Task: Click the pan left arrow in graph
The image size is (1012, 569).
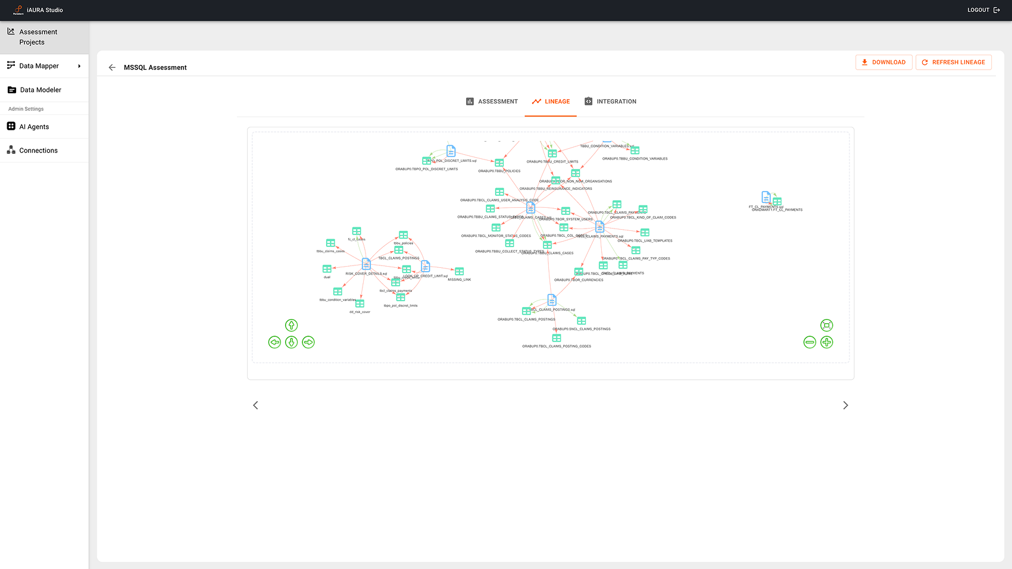Action: (274, 342)
